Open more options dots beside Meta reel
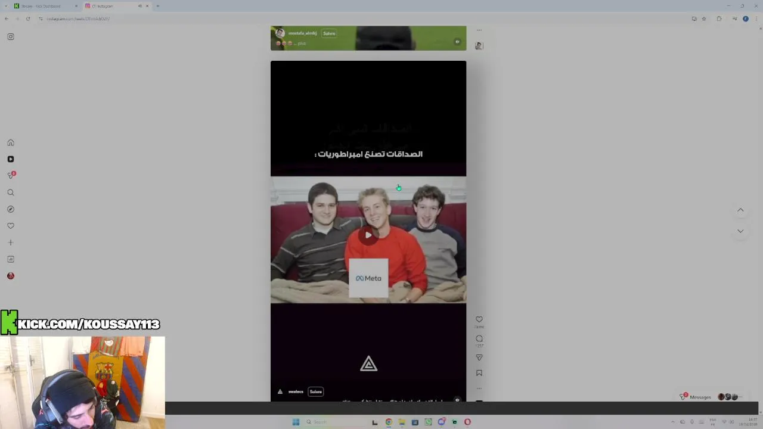Screen dimensions: 763x429 point(479,388)
